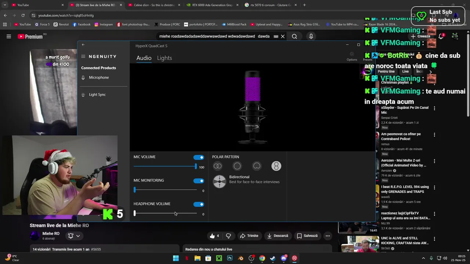Image resolution: width=470 pixels, height=264 pixels.
Task: Open Miehe RO channel avatar
Action: (35, 236)
